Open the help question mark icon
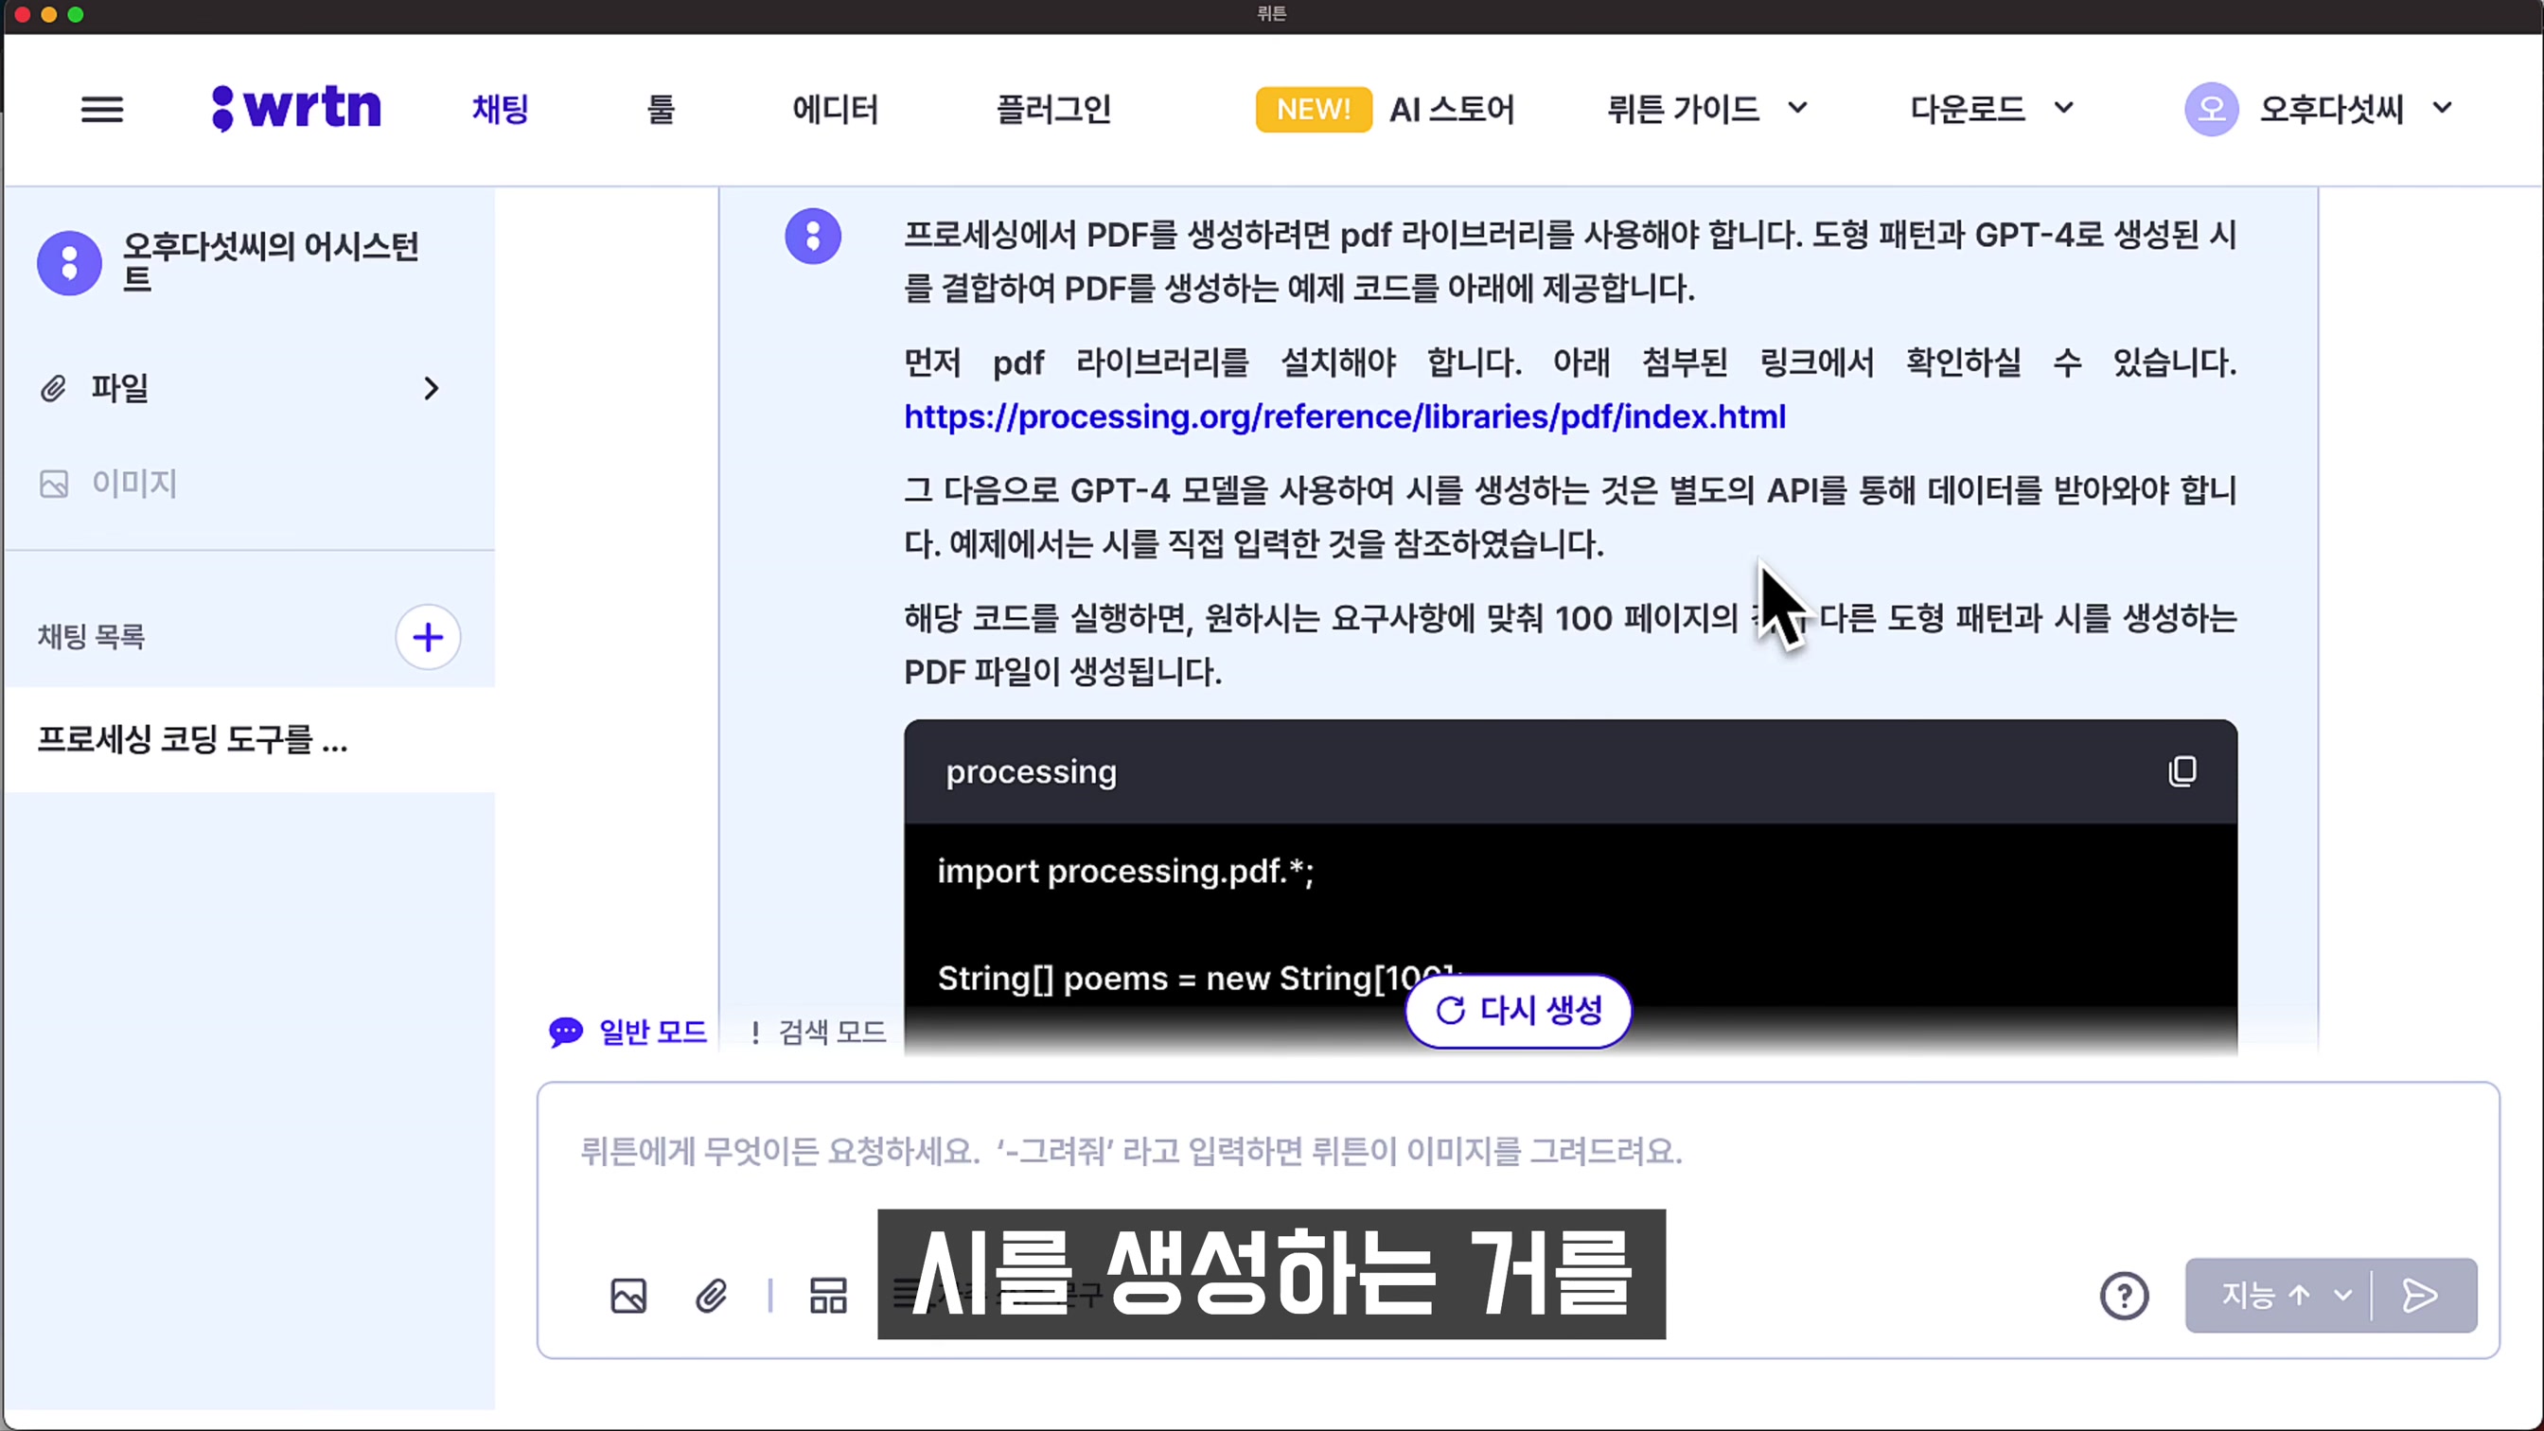2544x1431 pixels. pyautogui.click(x=2125, y=1296)
